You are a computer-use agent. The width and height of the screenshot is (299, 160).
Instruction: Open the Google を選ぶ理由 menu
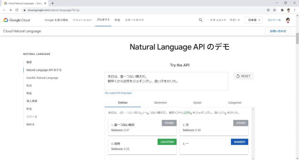coord(56,20)
